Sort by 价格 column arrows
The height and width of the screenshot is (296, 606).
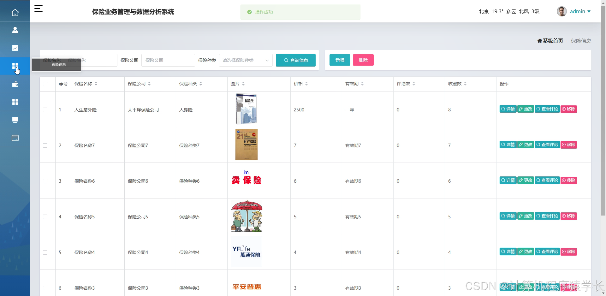point(306,84)
